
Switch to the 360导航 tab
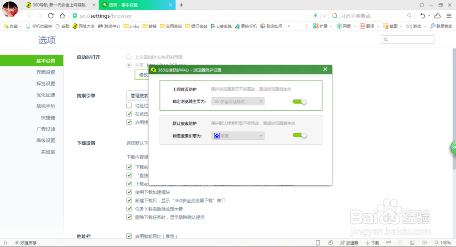coord(61,5)
